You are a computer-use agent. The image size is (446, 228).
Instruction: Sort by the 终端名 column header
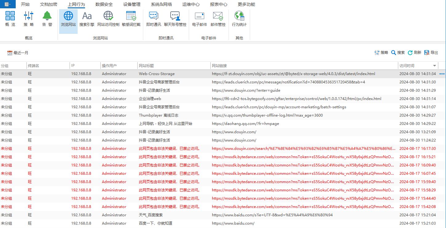click(48, 66)
